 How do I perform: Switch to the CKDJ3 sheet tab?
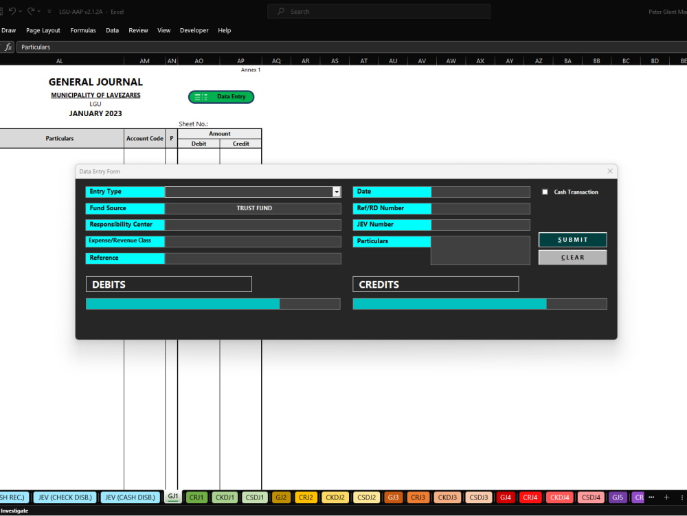pyautogui.click(x=447, y=497)
